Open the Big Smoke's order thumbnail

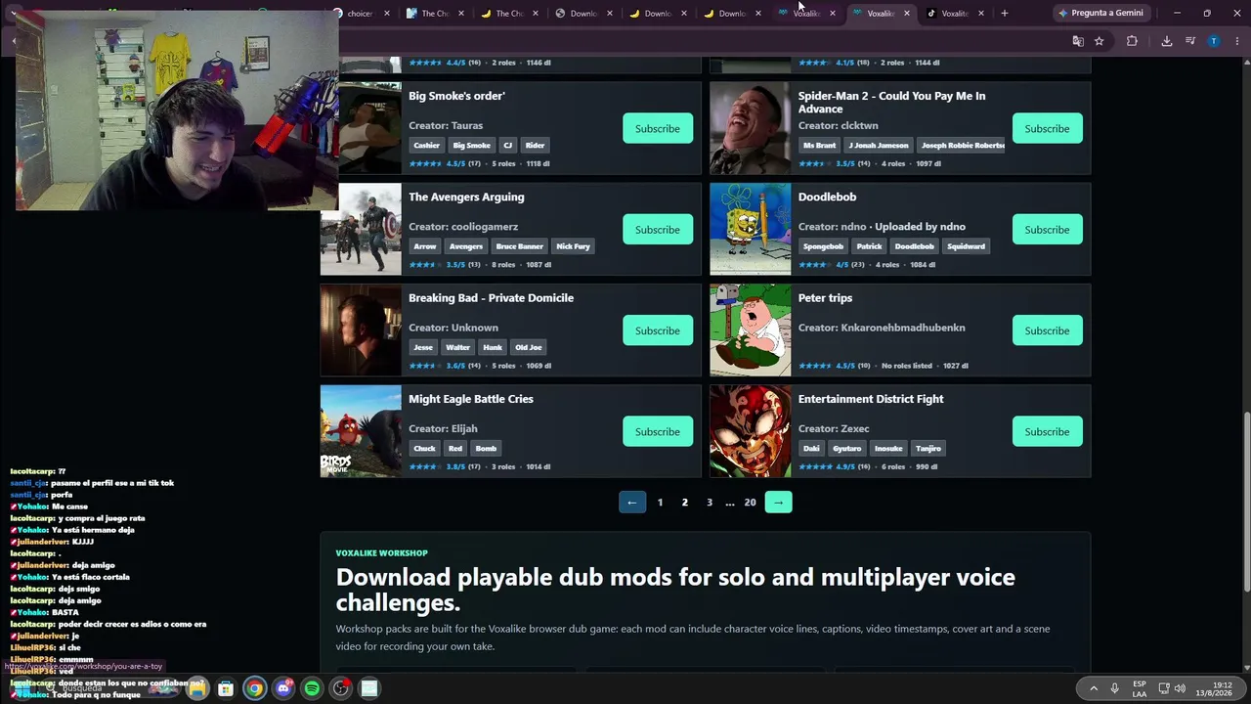[369, 128]
